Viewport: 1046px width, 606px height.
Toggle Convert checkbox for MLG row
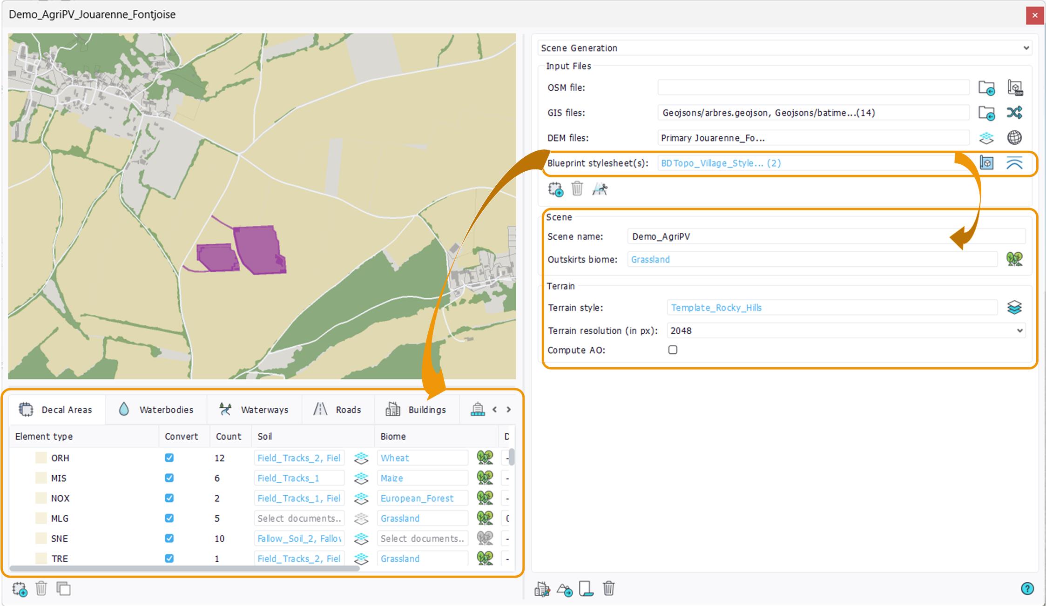[169, 518]
